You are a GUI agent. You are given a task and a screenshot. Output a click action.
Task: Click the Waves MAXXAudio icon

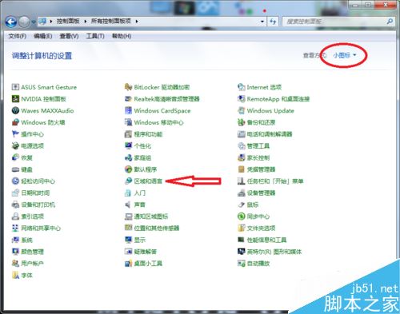(x=15, y=110)
